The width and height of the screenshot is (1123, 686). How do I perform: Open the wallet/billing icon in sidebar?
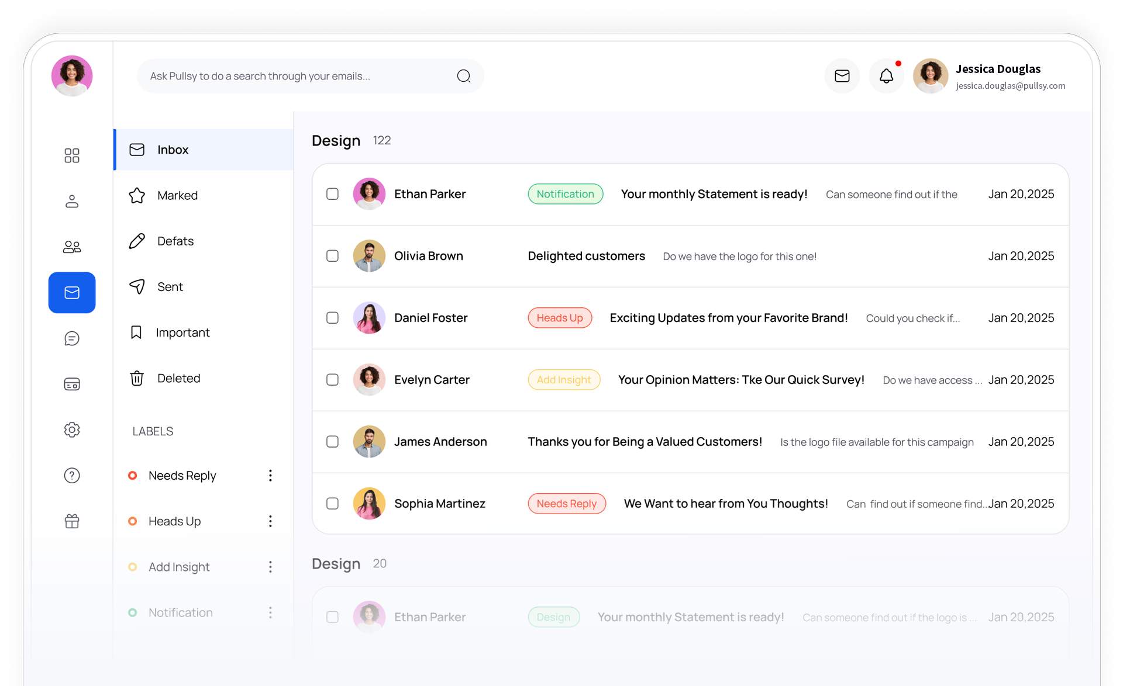[71, 384]
